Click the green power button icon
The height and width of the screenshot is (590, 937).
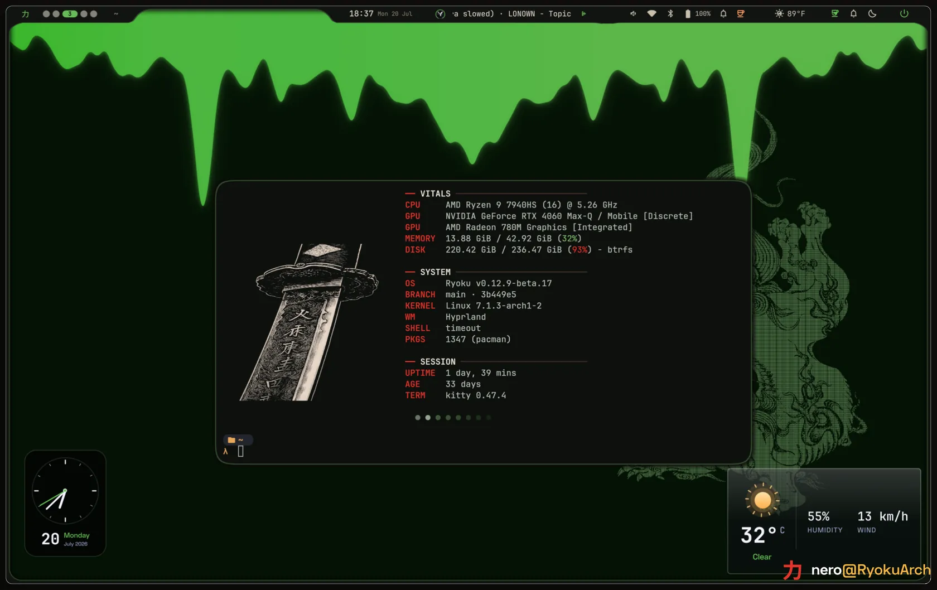[904, 14]
